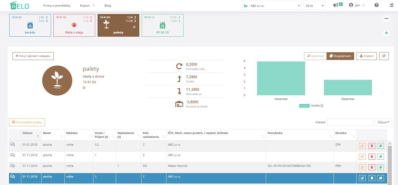The image size is (398, 185).
Task: Open Firmy a prevádzky menu
Action: coord(57,6)
